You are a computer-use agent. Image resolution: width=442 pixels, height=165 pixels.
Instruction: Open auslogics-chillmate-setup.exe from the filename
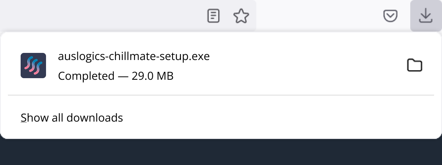133,57
